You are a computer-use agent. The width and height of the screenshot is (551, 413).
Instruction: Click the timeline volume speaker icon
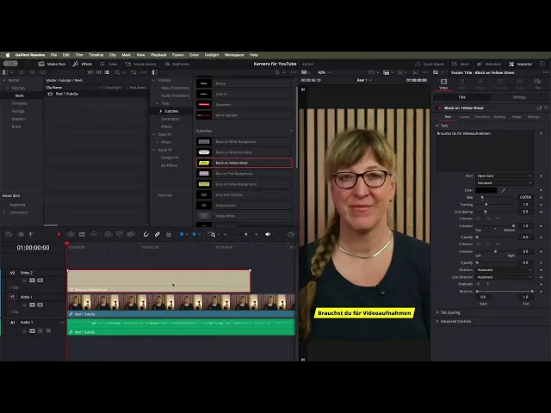[268, 234]
